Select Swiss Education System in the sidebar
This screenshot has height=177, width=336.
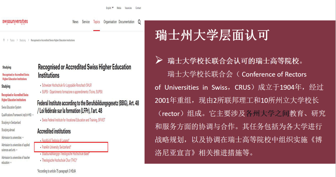pyautogui.click(x=11, y=107)
